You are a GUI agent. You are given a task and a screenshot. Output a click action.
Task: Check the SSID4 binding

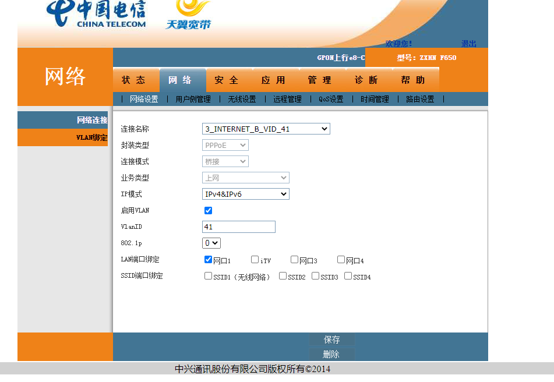click(x=348, y=276)
